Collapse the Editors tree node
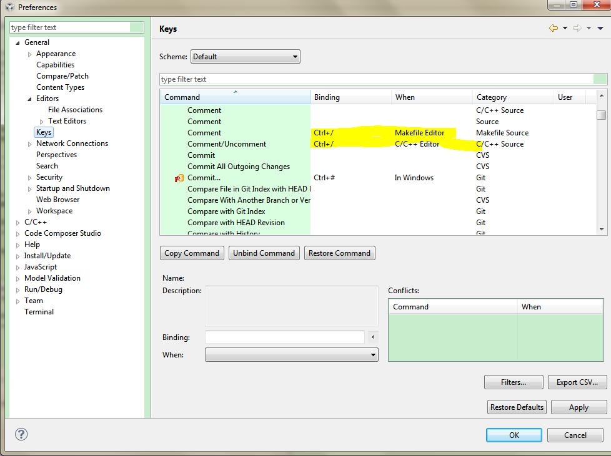Image resolution: width=611 pixels, height=456 pixels. coord(29,99)
